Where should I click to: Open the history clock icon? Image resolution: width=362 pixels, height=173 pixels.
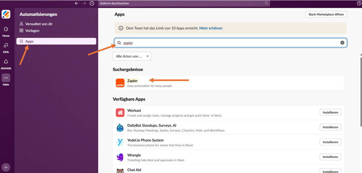pyautogui.click(x=92, y=3)
